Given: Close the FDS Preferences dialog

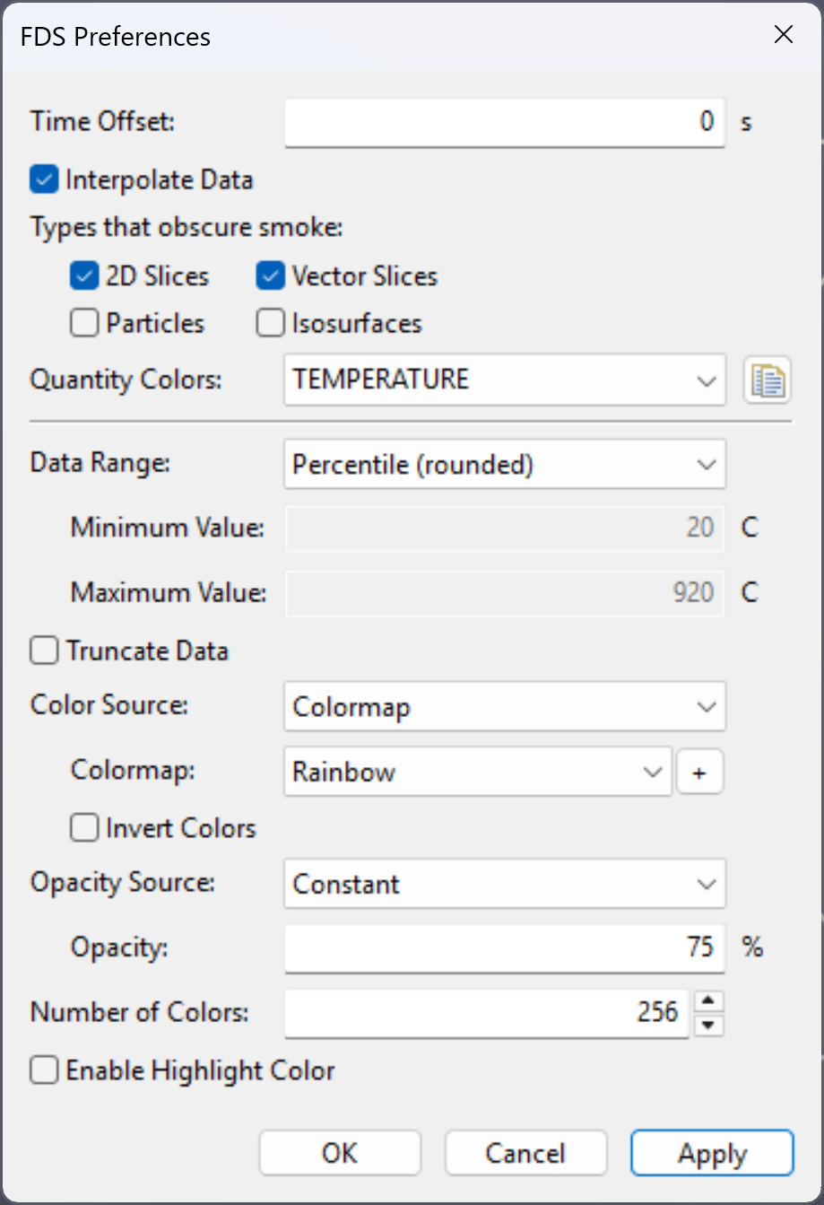Looking at the screenshot, I should coord(784,35).
